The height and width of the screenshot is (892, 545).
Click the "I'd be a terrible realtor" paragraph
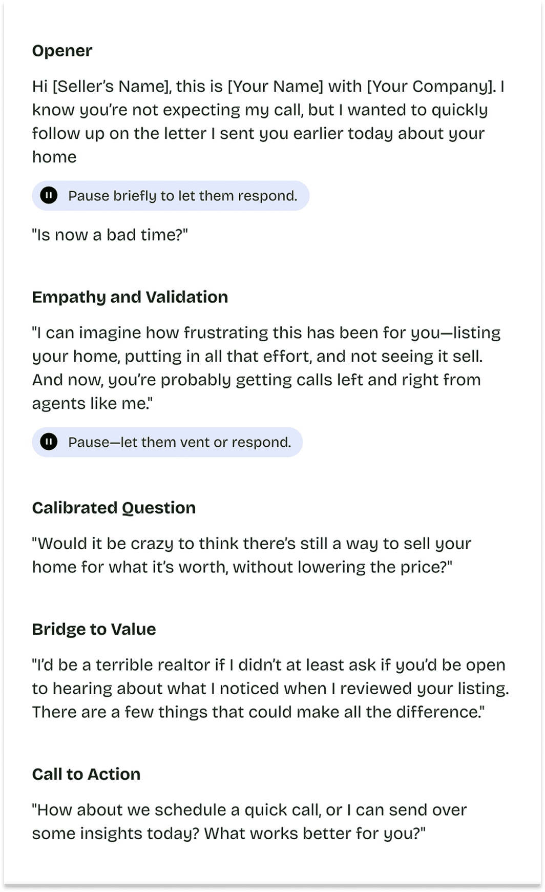(269, 689)
